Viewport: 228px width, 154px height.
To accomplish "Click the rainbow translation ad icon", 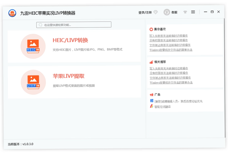I will click(x=152, y=106).
